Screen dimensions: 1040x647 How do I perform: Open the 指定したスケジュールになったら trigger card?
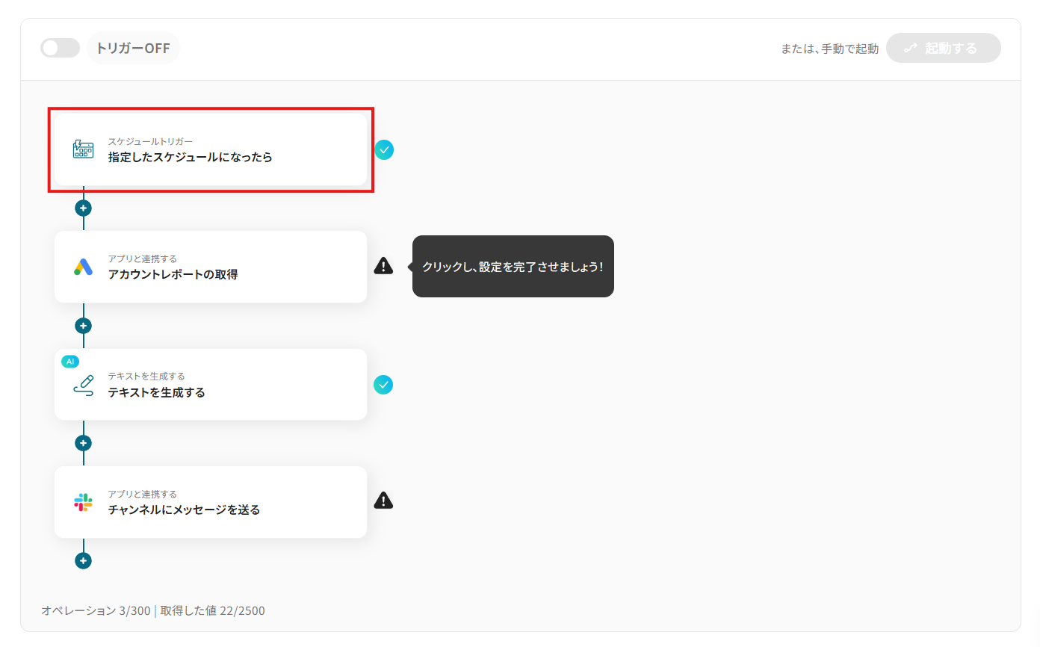pos(211,149)
